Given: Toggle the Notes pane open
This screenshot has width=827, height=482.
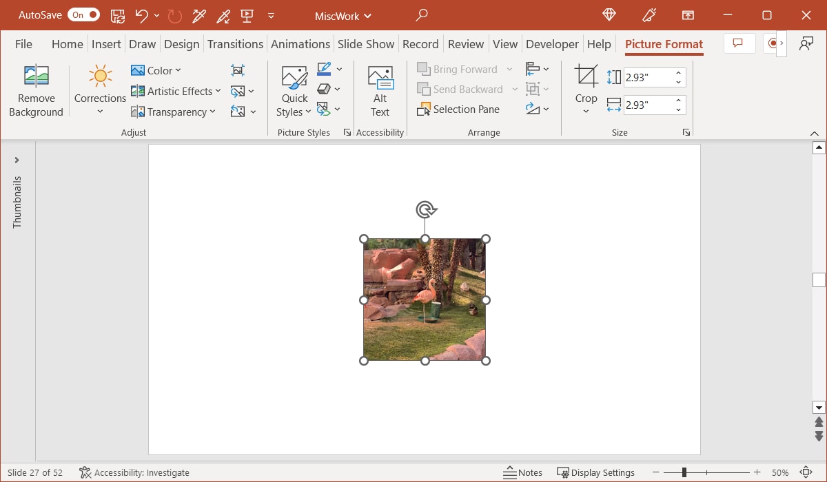Looking at the screenshot, I should 522,472.
